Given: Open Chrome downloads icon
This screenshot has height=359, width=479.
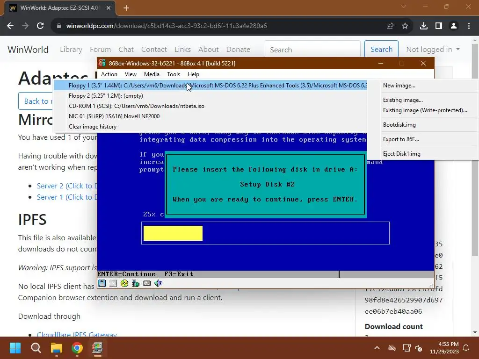Looking at the screenshot, I should tap(424, 26).
